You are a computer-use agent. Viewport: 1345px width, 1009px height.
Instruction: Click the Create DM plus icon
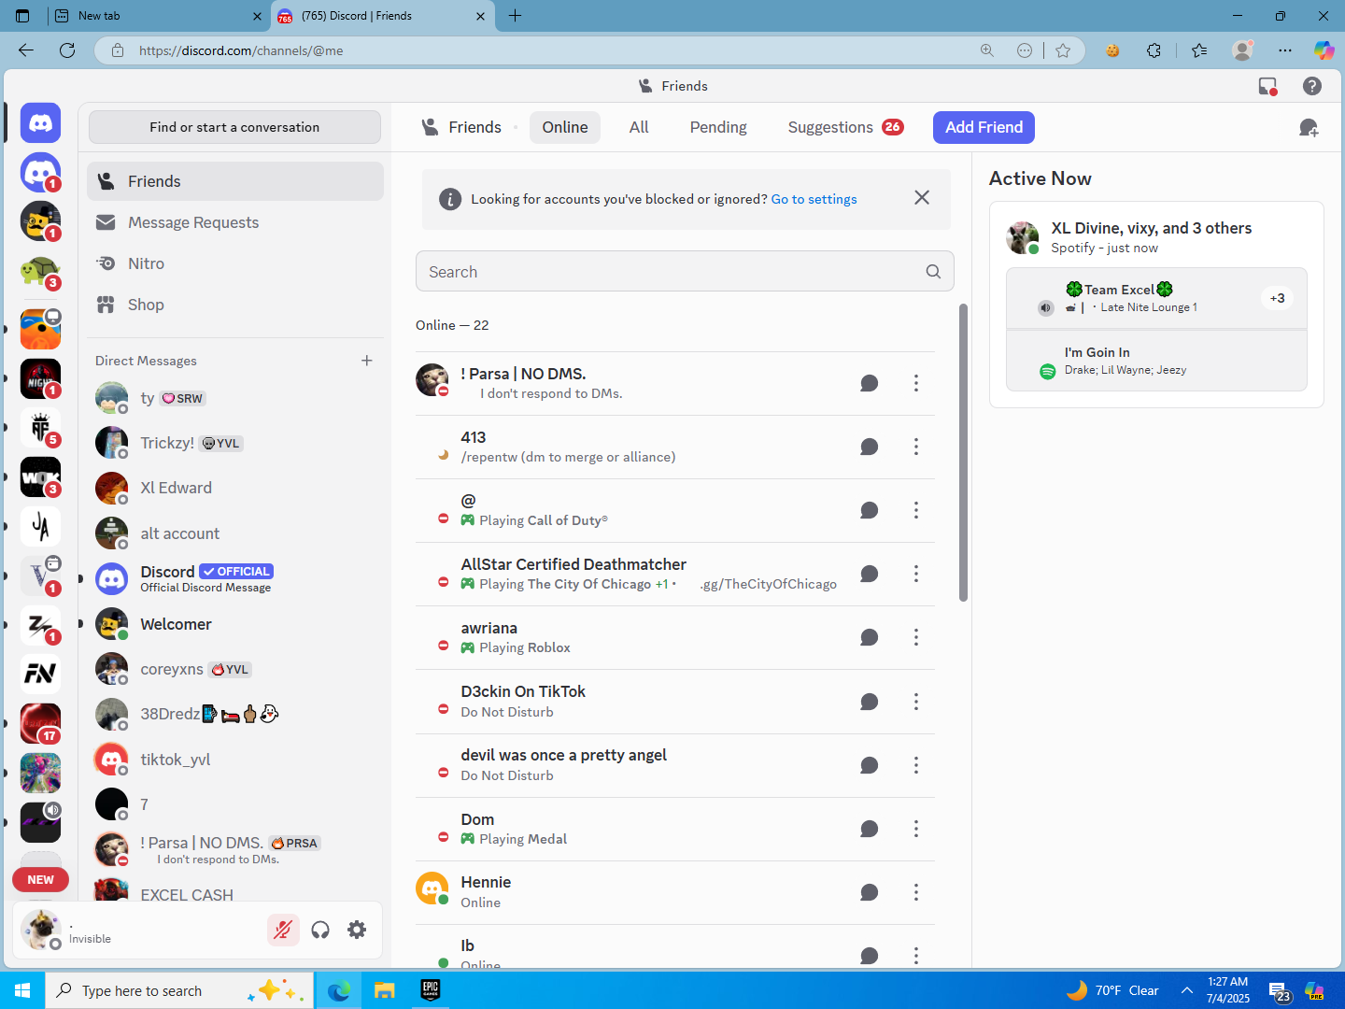click(x=367, y=361)
